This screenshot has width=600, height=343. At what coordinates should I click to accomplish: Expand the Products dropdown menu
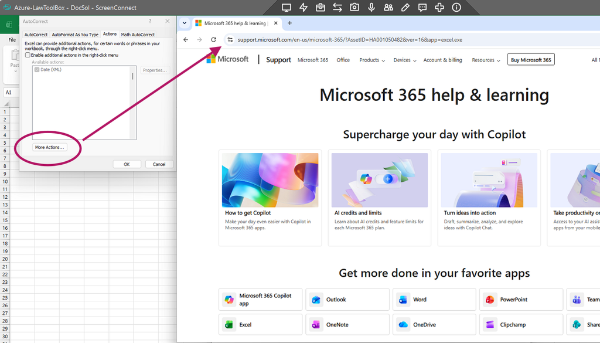coord(372,60)
